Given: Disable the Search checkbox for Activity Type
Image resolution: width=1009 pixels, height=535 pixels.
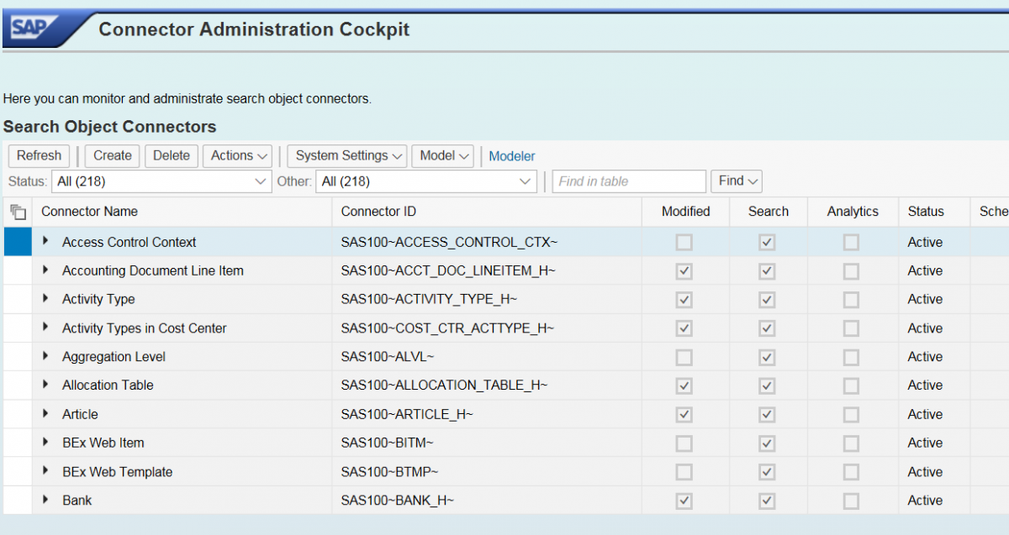Looking at the screenshot, I should coord(767,299).
